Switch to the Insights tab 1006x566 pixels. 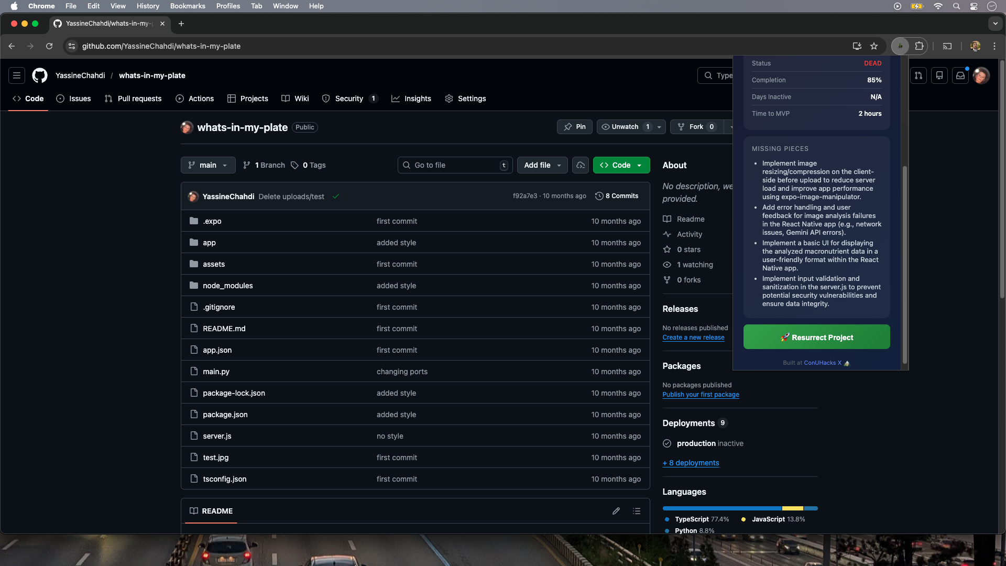[x=411, y=99]
